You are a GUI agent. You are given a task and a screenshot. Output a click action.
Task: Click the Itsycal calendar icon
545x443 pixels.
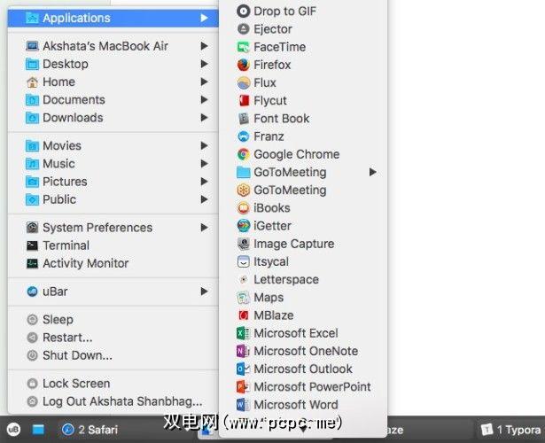[x=244, y=261]
